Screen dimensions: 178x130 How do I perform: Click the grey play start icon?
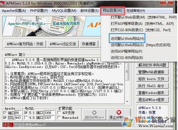click(94, 112)
